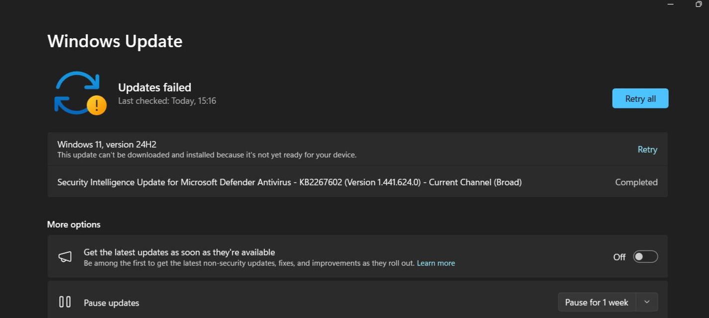The width and height of the screenshot is (709, 318).
Task: Click the "not yet ready for your device" message
Action: (207, 155)
